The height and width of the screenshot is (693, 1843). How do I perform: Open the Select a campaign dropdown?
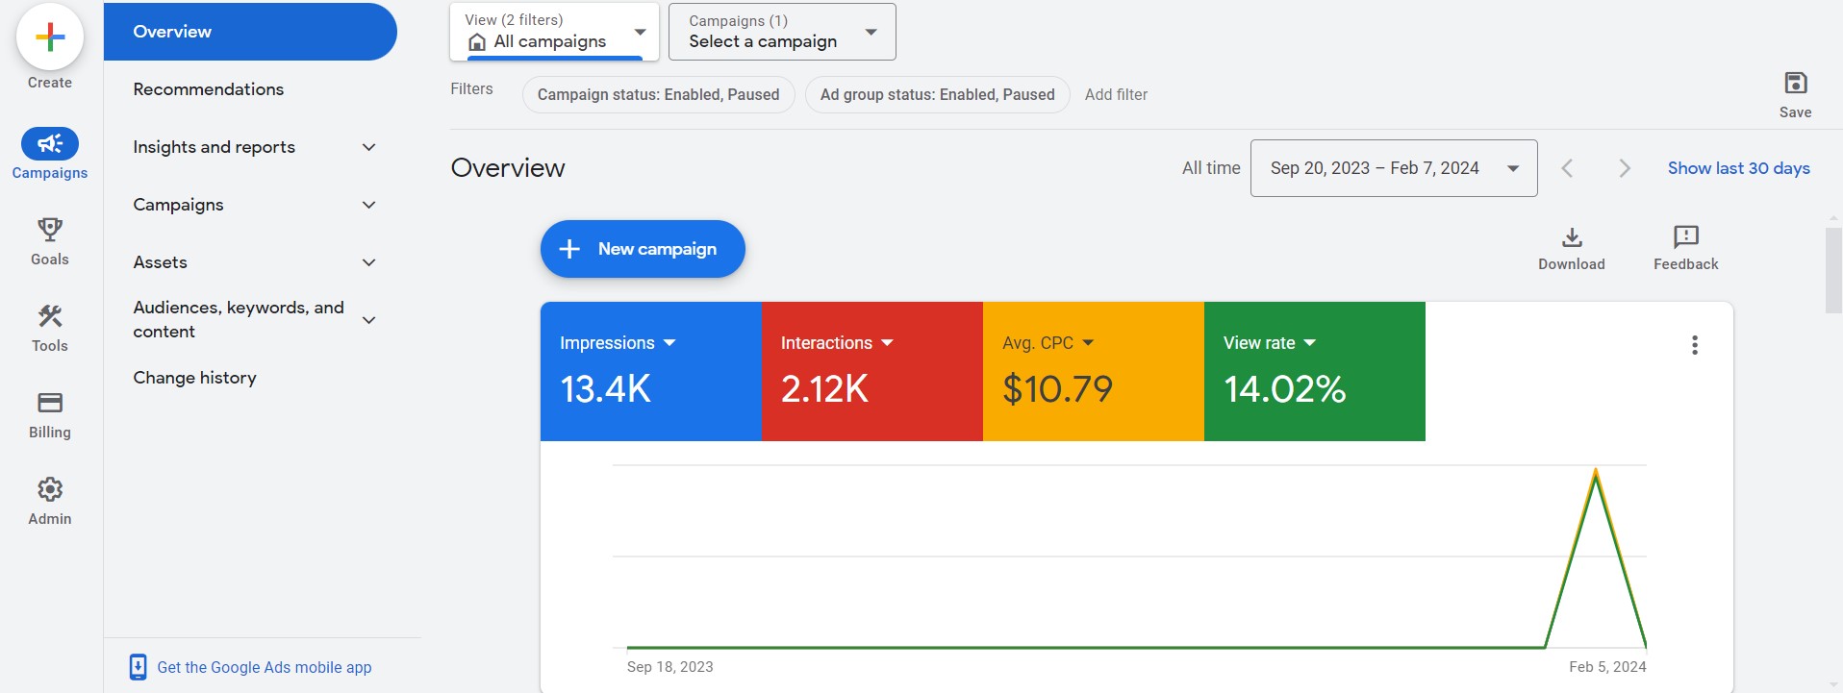click(x=781, y=32)
